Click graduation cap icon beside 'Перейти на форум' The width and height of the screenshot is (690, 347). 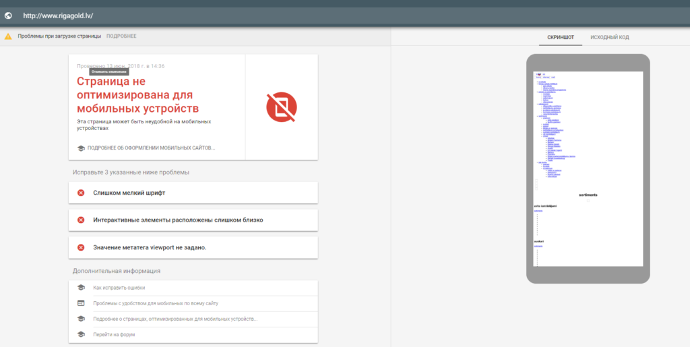[81, 334]
